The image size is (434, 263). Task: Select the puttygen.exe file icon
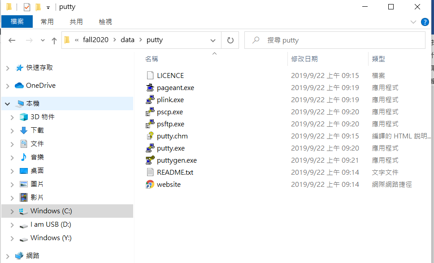pyautogui.click(x=150, y=160)
